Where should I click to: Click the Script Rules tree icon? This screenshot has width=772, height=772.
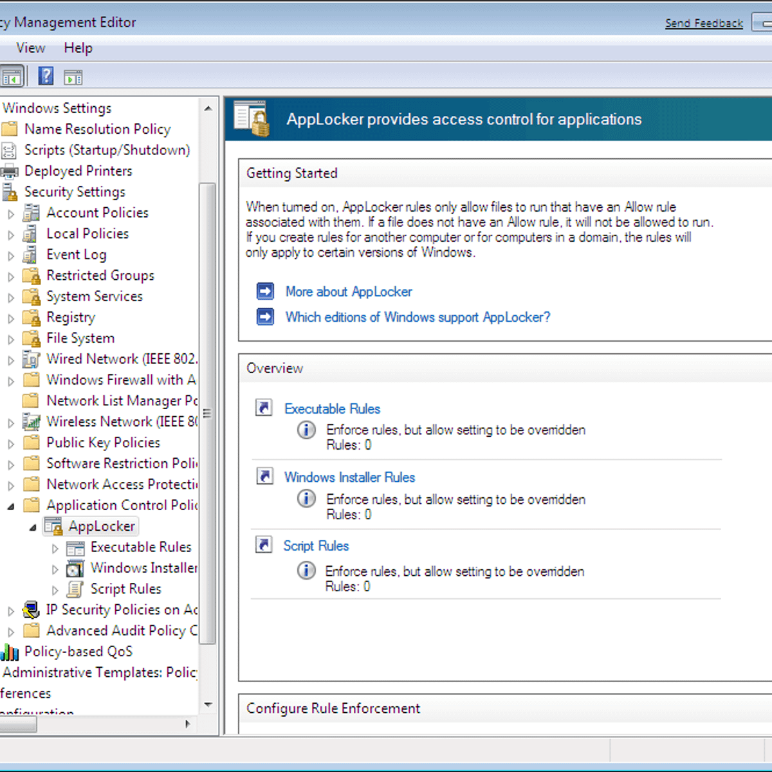(75, 589)
